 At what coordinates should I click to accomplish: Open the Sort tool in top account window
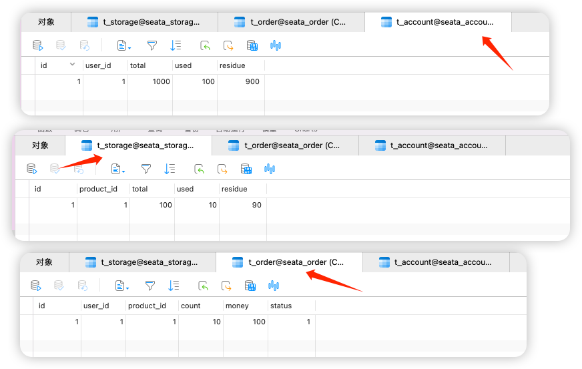click(x=175, y=45)
